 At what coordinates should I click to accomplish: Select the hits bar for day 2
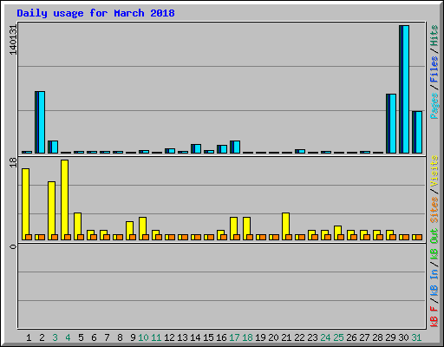(40, 122)
